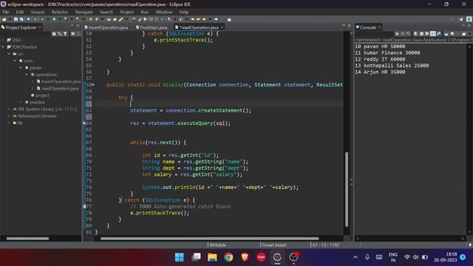Viewport: 473px width, 266px height.
Task: Open Project Explorer view menu (three dots)
Action: click(78, 34)
